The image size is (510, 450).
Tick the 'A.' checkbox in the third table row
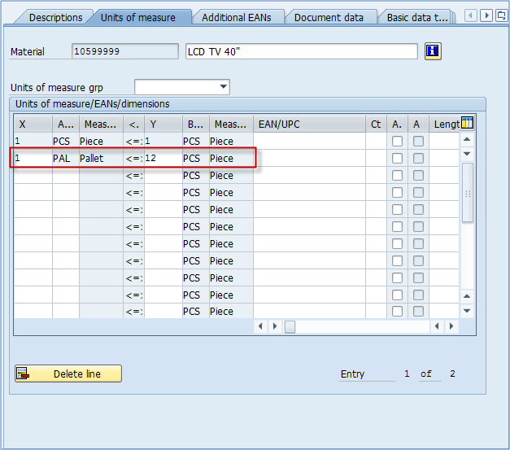[397, 176]
